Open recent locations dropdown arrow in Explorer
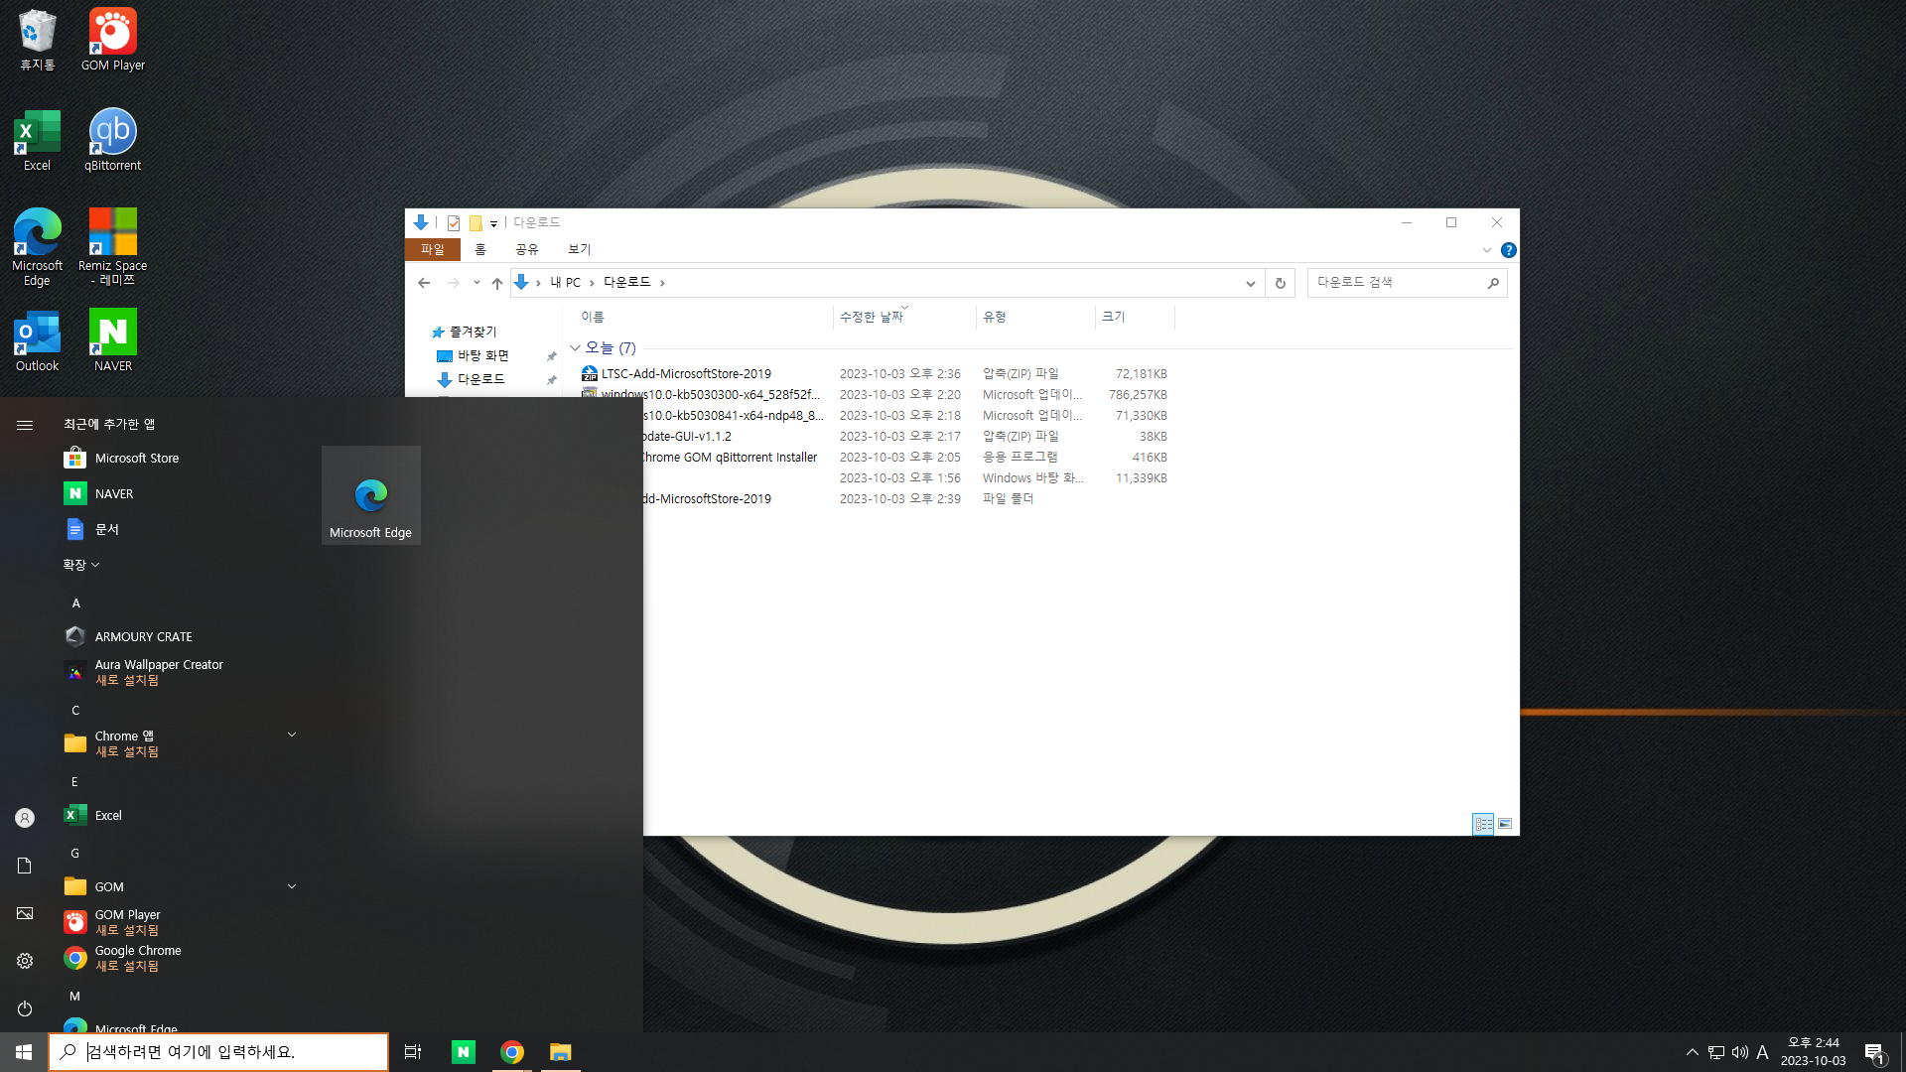Screen dimensions: 1906x1072 [x=476, y=283]
